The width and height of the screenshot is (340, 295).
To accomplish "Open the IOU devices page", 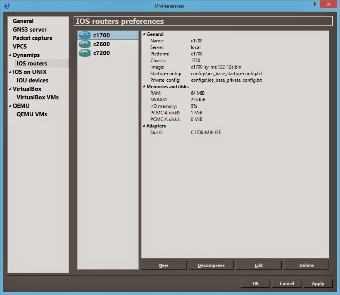I will [32, 80].
